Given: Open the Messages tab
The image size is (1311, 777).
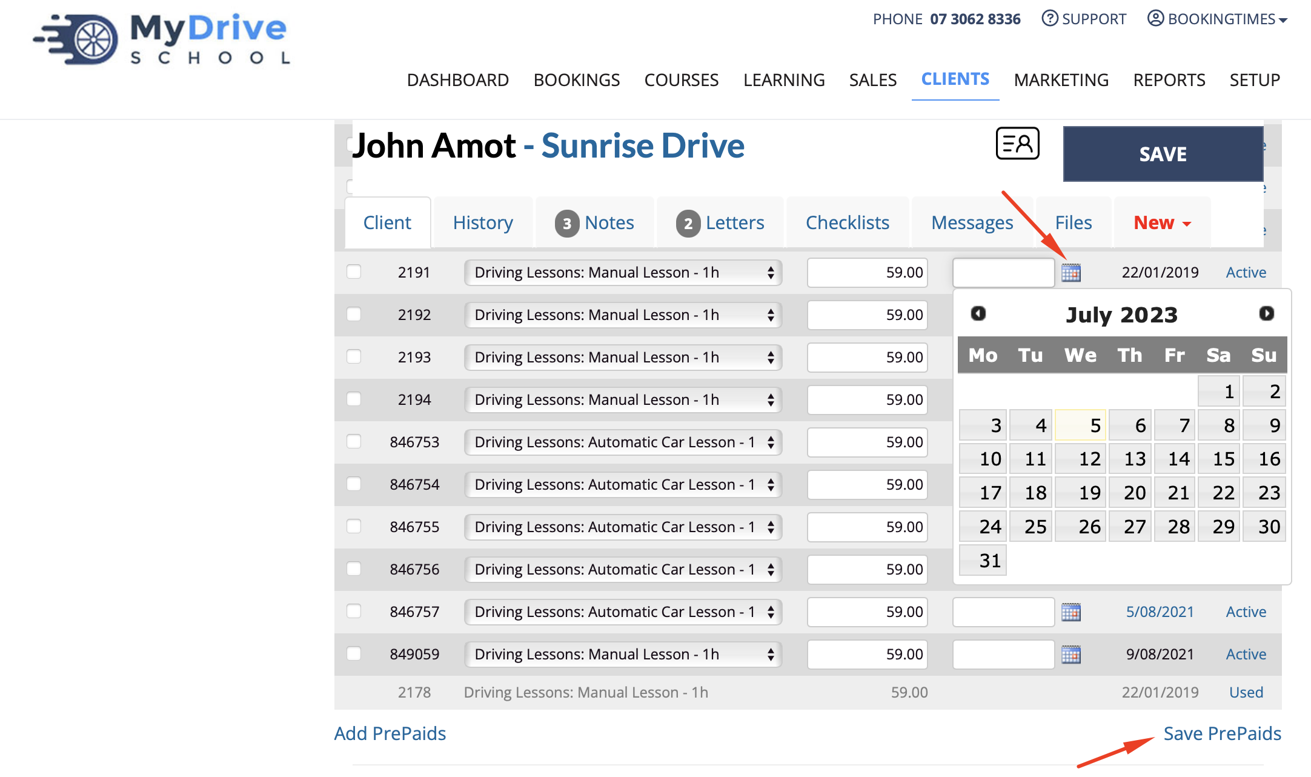Looking at the screenshot, I should [x=972, y=223].
